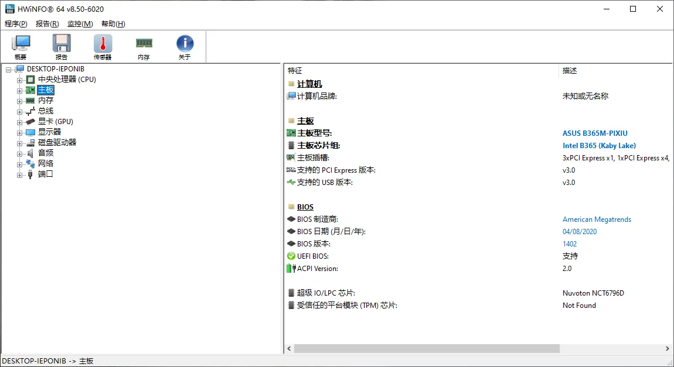Click the 受信任的平台模块 (TPM) 芯片 row label
This screenshot has height=367, width=674.
pos(347,305)
